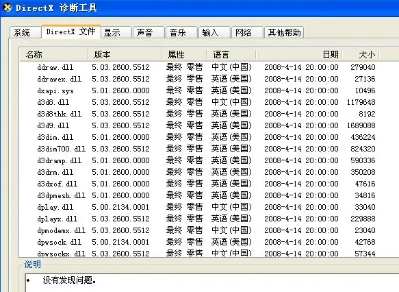Sort by the 语言 column header
This screenshot has height=292, width=399.
pos(231,55)
